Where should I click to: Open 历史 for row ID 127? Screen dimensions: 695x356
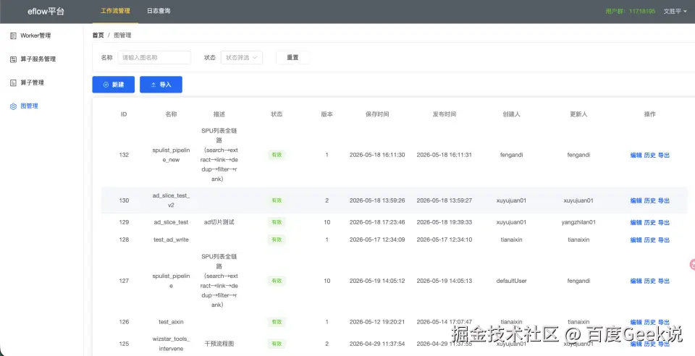[x=650, y=281]
